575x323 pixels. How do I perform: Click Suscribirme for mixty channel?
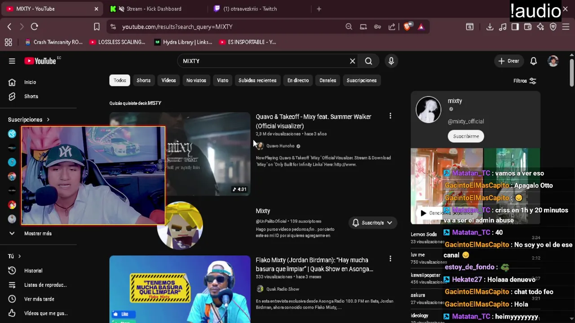pyautogui.click(x=466, y=136)
